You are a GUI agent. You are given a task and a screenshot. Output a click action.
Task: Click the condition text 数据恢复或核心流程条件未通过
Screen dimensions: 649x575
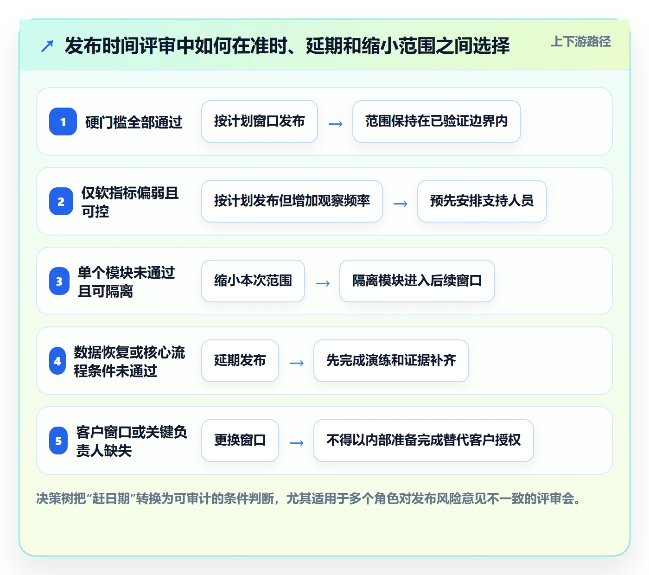pos(130,361)
